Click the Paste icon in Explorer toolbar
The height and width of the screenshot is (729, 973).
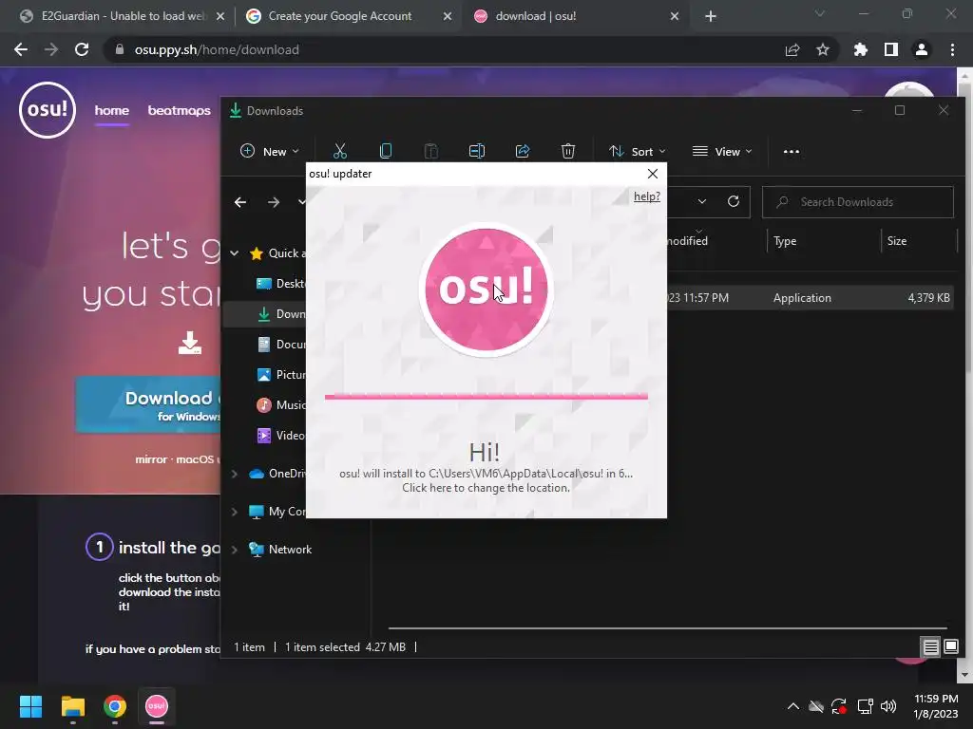tap(430, 151)
